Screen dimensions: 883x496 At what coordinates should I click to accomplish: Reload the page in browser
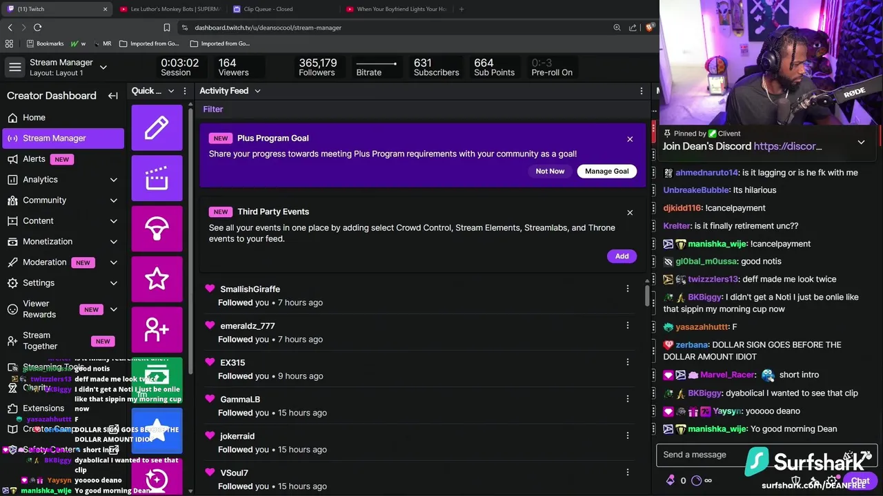(x=37, y=28)
